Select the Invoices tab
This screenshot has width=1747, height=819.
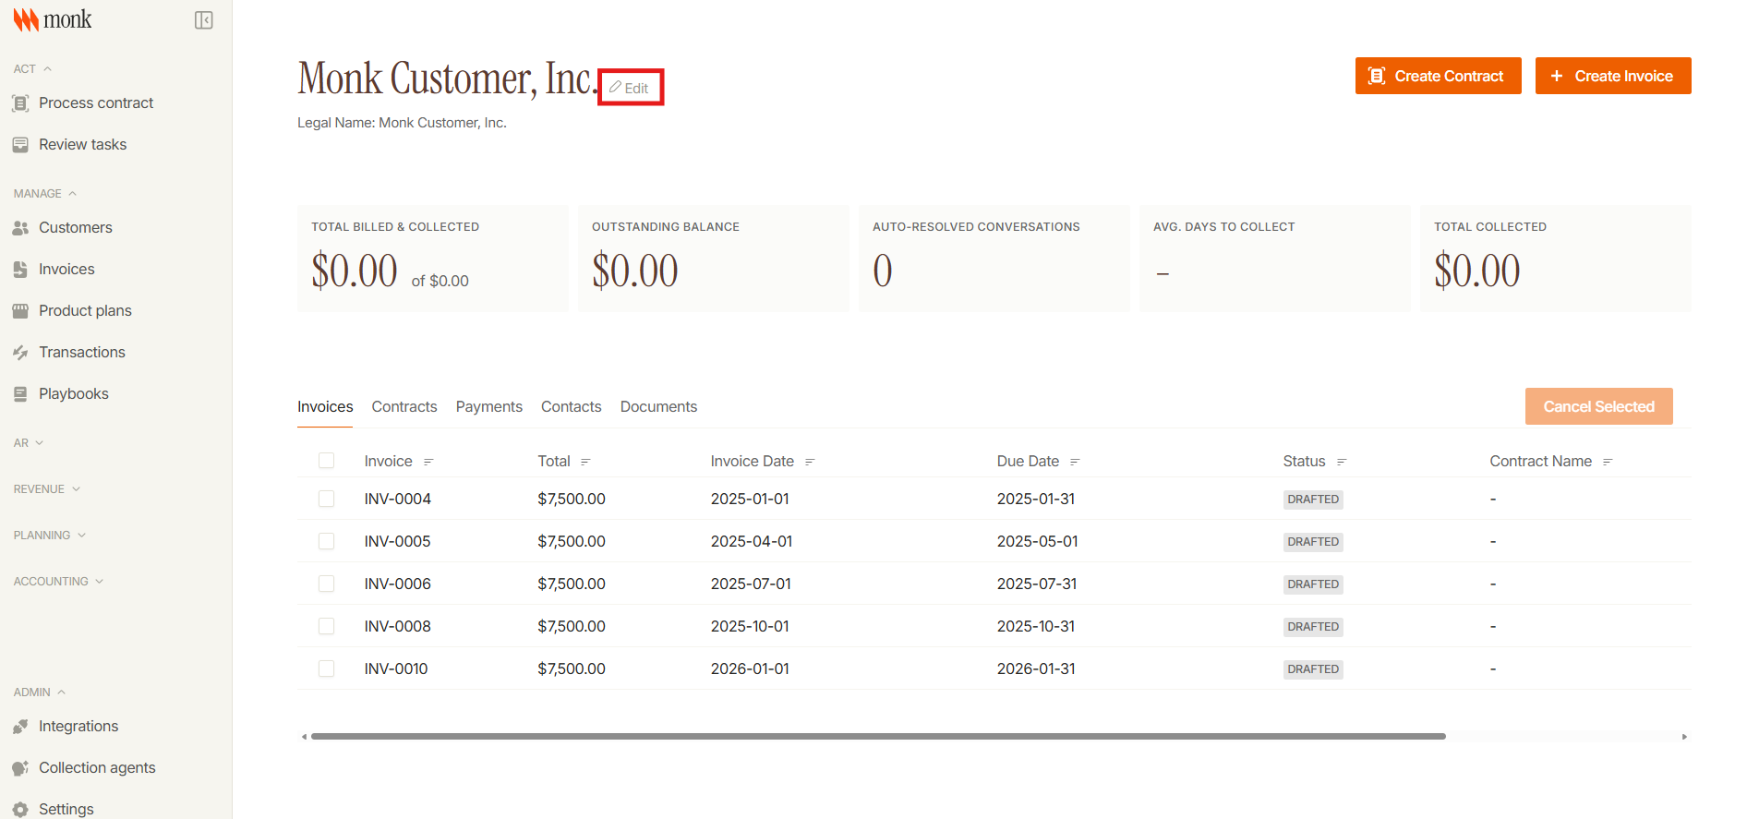(325, 407)
